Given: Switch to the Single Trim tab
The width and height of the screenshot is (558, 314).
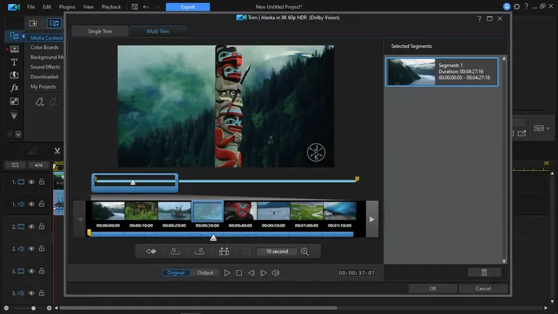Looking at the screenshot, I should (99, 31).
